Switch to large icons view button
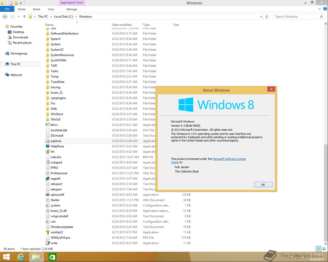Image resolution: width=328 pixels, height=262 pixels. [324, 249]
